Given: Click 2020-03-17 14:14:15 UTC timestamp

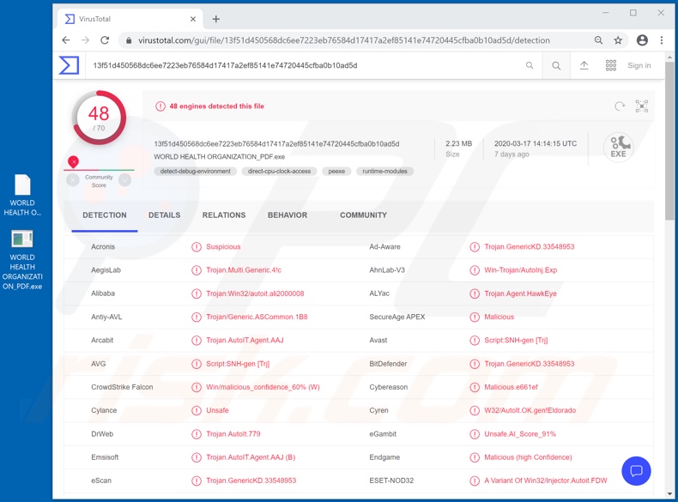Looking at the screenshot, I should 536,143.
